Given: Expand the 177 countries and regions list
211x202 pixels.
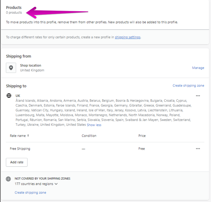Looking at the screenshot, I should tap(36, 184).
